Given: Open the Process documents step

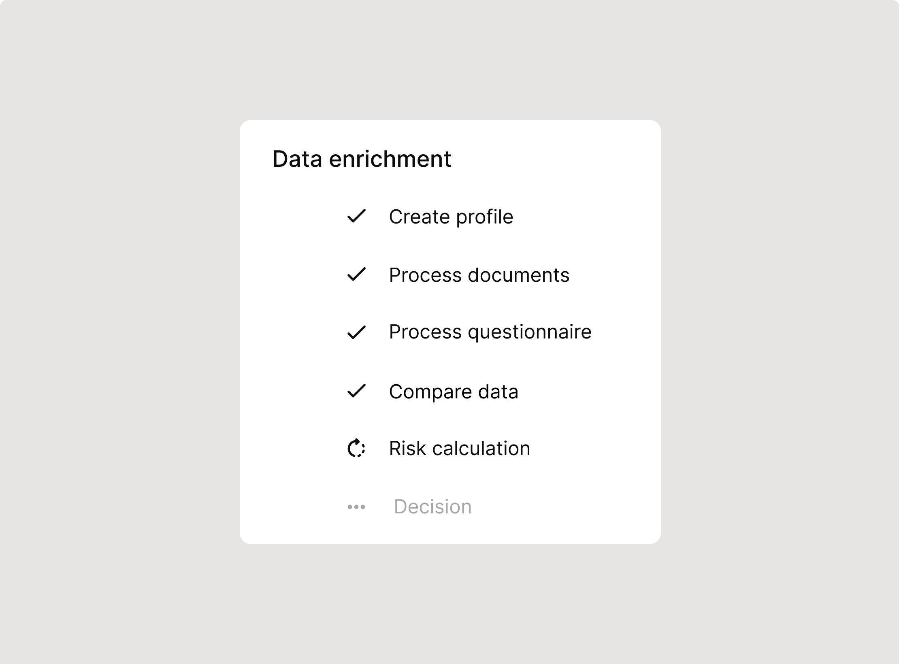Looking at the screenshot, I should (x=479, y=275).
